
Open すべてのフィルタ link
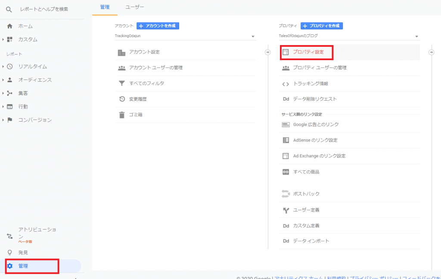pyautogui.click(x=146, y=83)
